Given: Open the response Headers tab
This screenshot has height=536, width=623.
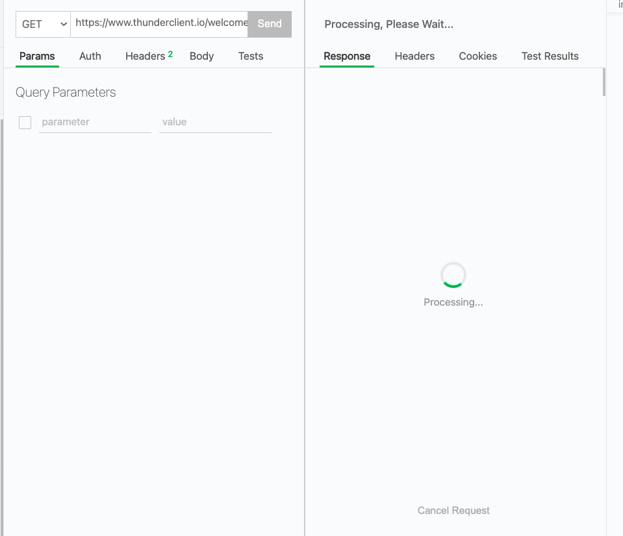Looking at the screenshot, I should pyautogui.click(x=414, y=56).
